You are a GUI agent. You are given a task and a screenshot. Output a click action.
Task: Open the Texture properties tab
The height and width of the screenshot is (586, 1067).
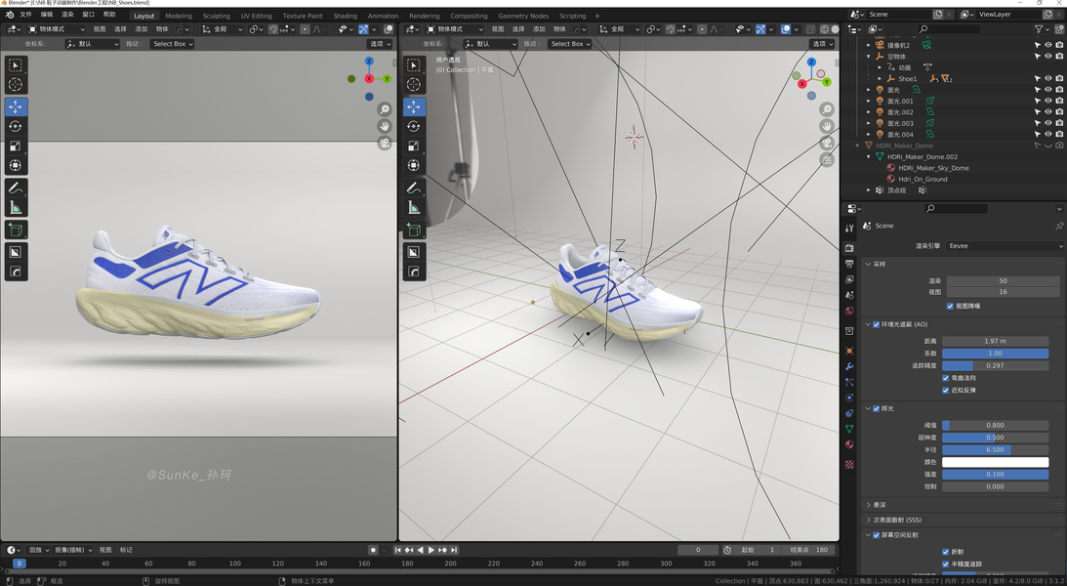pyautogui.click(x=849, y=464)
